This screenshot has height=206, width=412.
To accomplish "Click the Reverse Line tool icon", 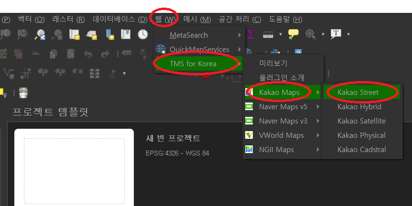I will tap(9, 73).
